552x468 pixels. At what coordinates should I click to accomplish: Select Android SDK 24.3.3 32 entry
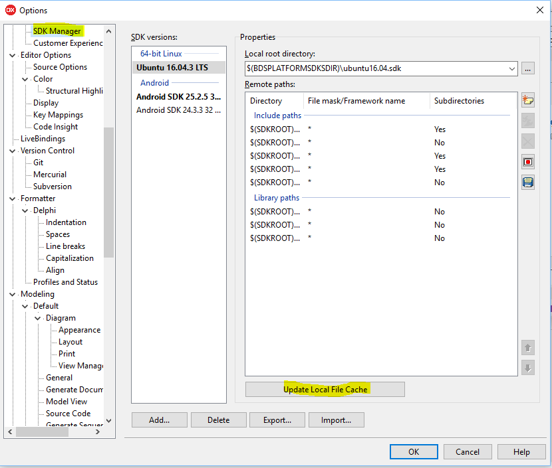coord(179,110)
